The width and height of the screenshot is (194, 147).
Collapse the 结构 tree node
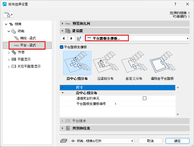point(9,31)
